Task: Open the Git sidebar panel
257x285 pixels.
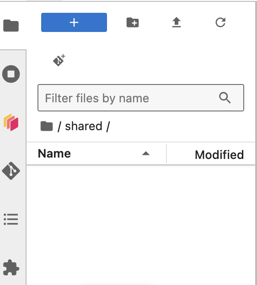Action: coord(11,171)
